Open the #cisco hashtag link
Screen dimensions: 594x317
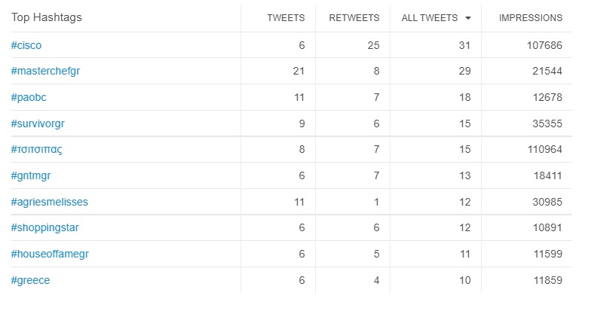tap(26, 45)
